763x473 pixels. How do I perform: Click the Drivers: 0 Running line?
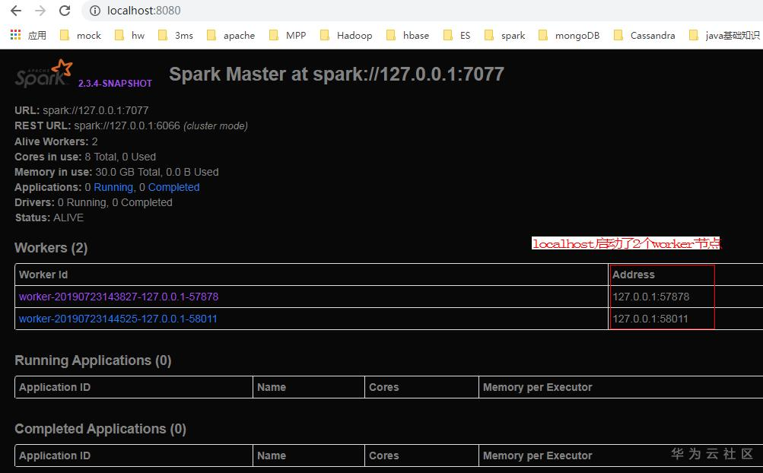[x=94, y=202]
